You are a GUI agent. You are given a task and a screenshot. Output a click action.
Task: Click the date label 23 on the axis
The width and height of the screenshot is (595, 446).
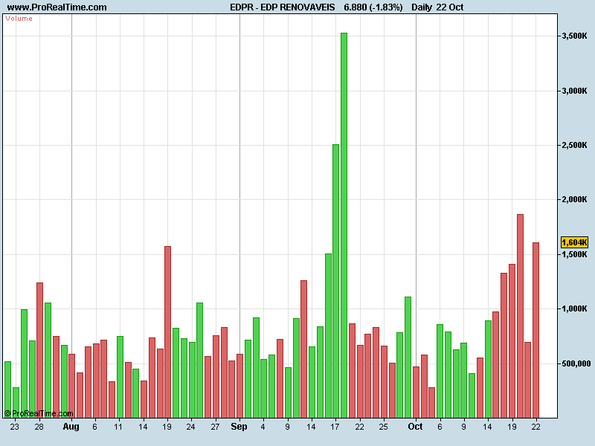click(x=14, y=427)
